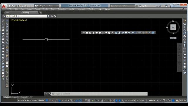Select the Presspull tool

click(x=120, y=33)
